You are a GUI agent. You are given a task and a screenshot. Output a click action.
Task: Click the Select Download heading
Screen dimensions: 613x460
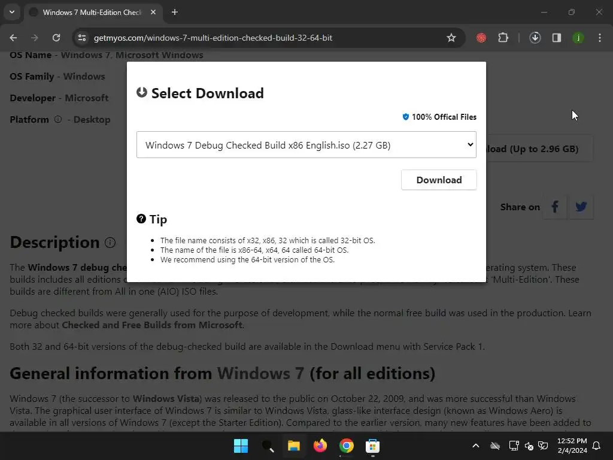[207, 93]
